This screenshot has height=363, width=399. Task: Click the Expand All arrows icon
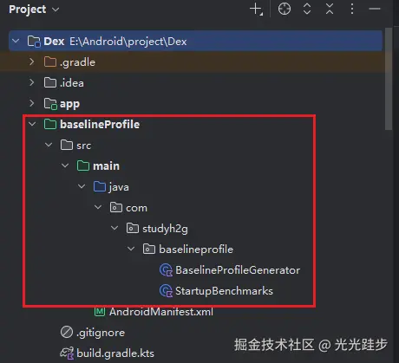point(307,9)
